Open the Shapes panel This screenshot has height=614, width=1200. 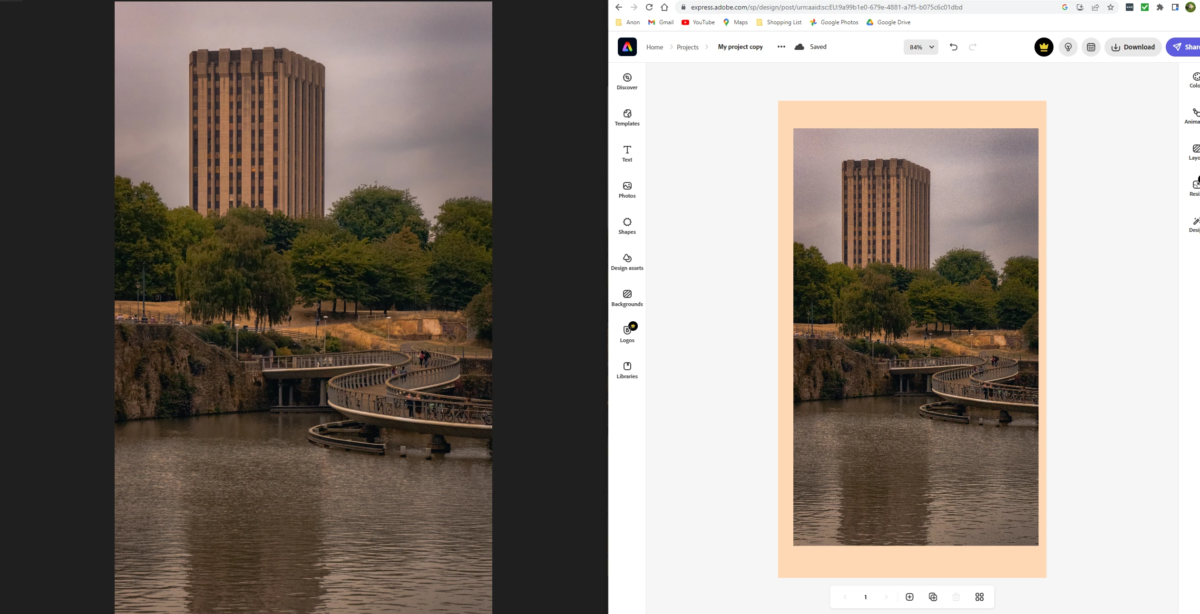point(627,226)
